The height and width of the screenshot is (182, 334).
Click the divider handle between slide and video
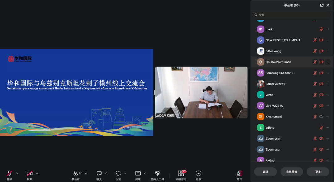(154, 92)
